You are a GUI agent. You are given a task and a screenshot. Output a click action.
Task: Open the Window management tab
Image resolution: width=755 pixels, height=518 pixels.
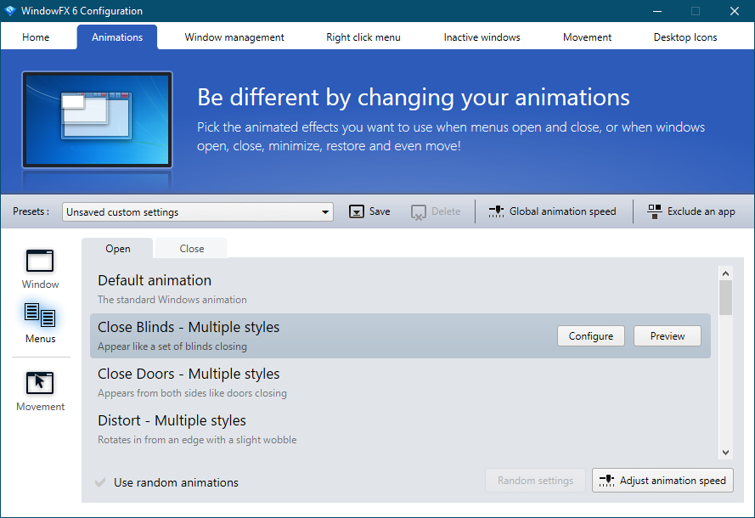pos(234,37)
